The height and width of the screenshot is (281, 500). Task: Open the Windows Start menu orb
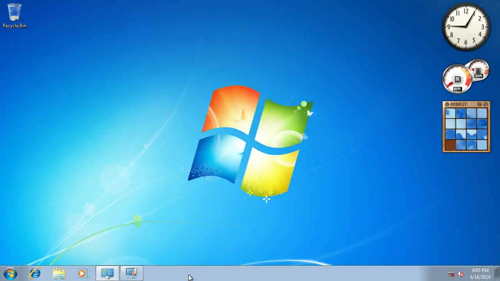(11, 273)
